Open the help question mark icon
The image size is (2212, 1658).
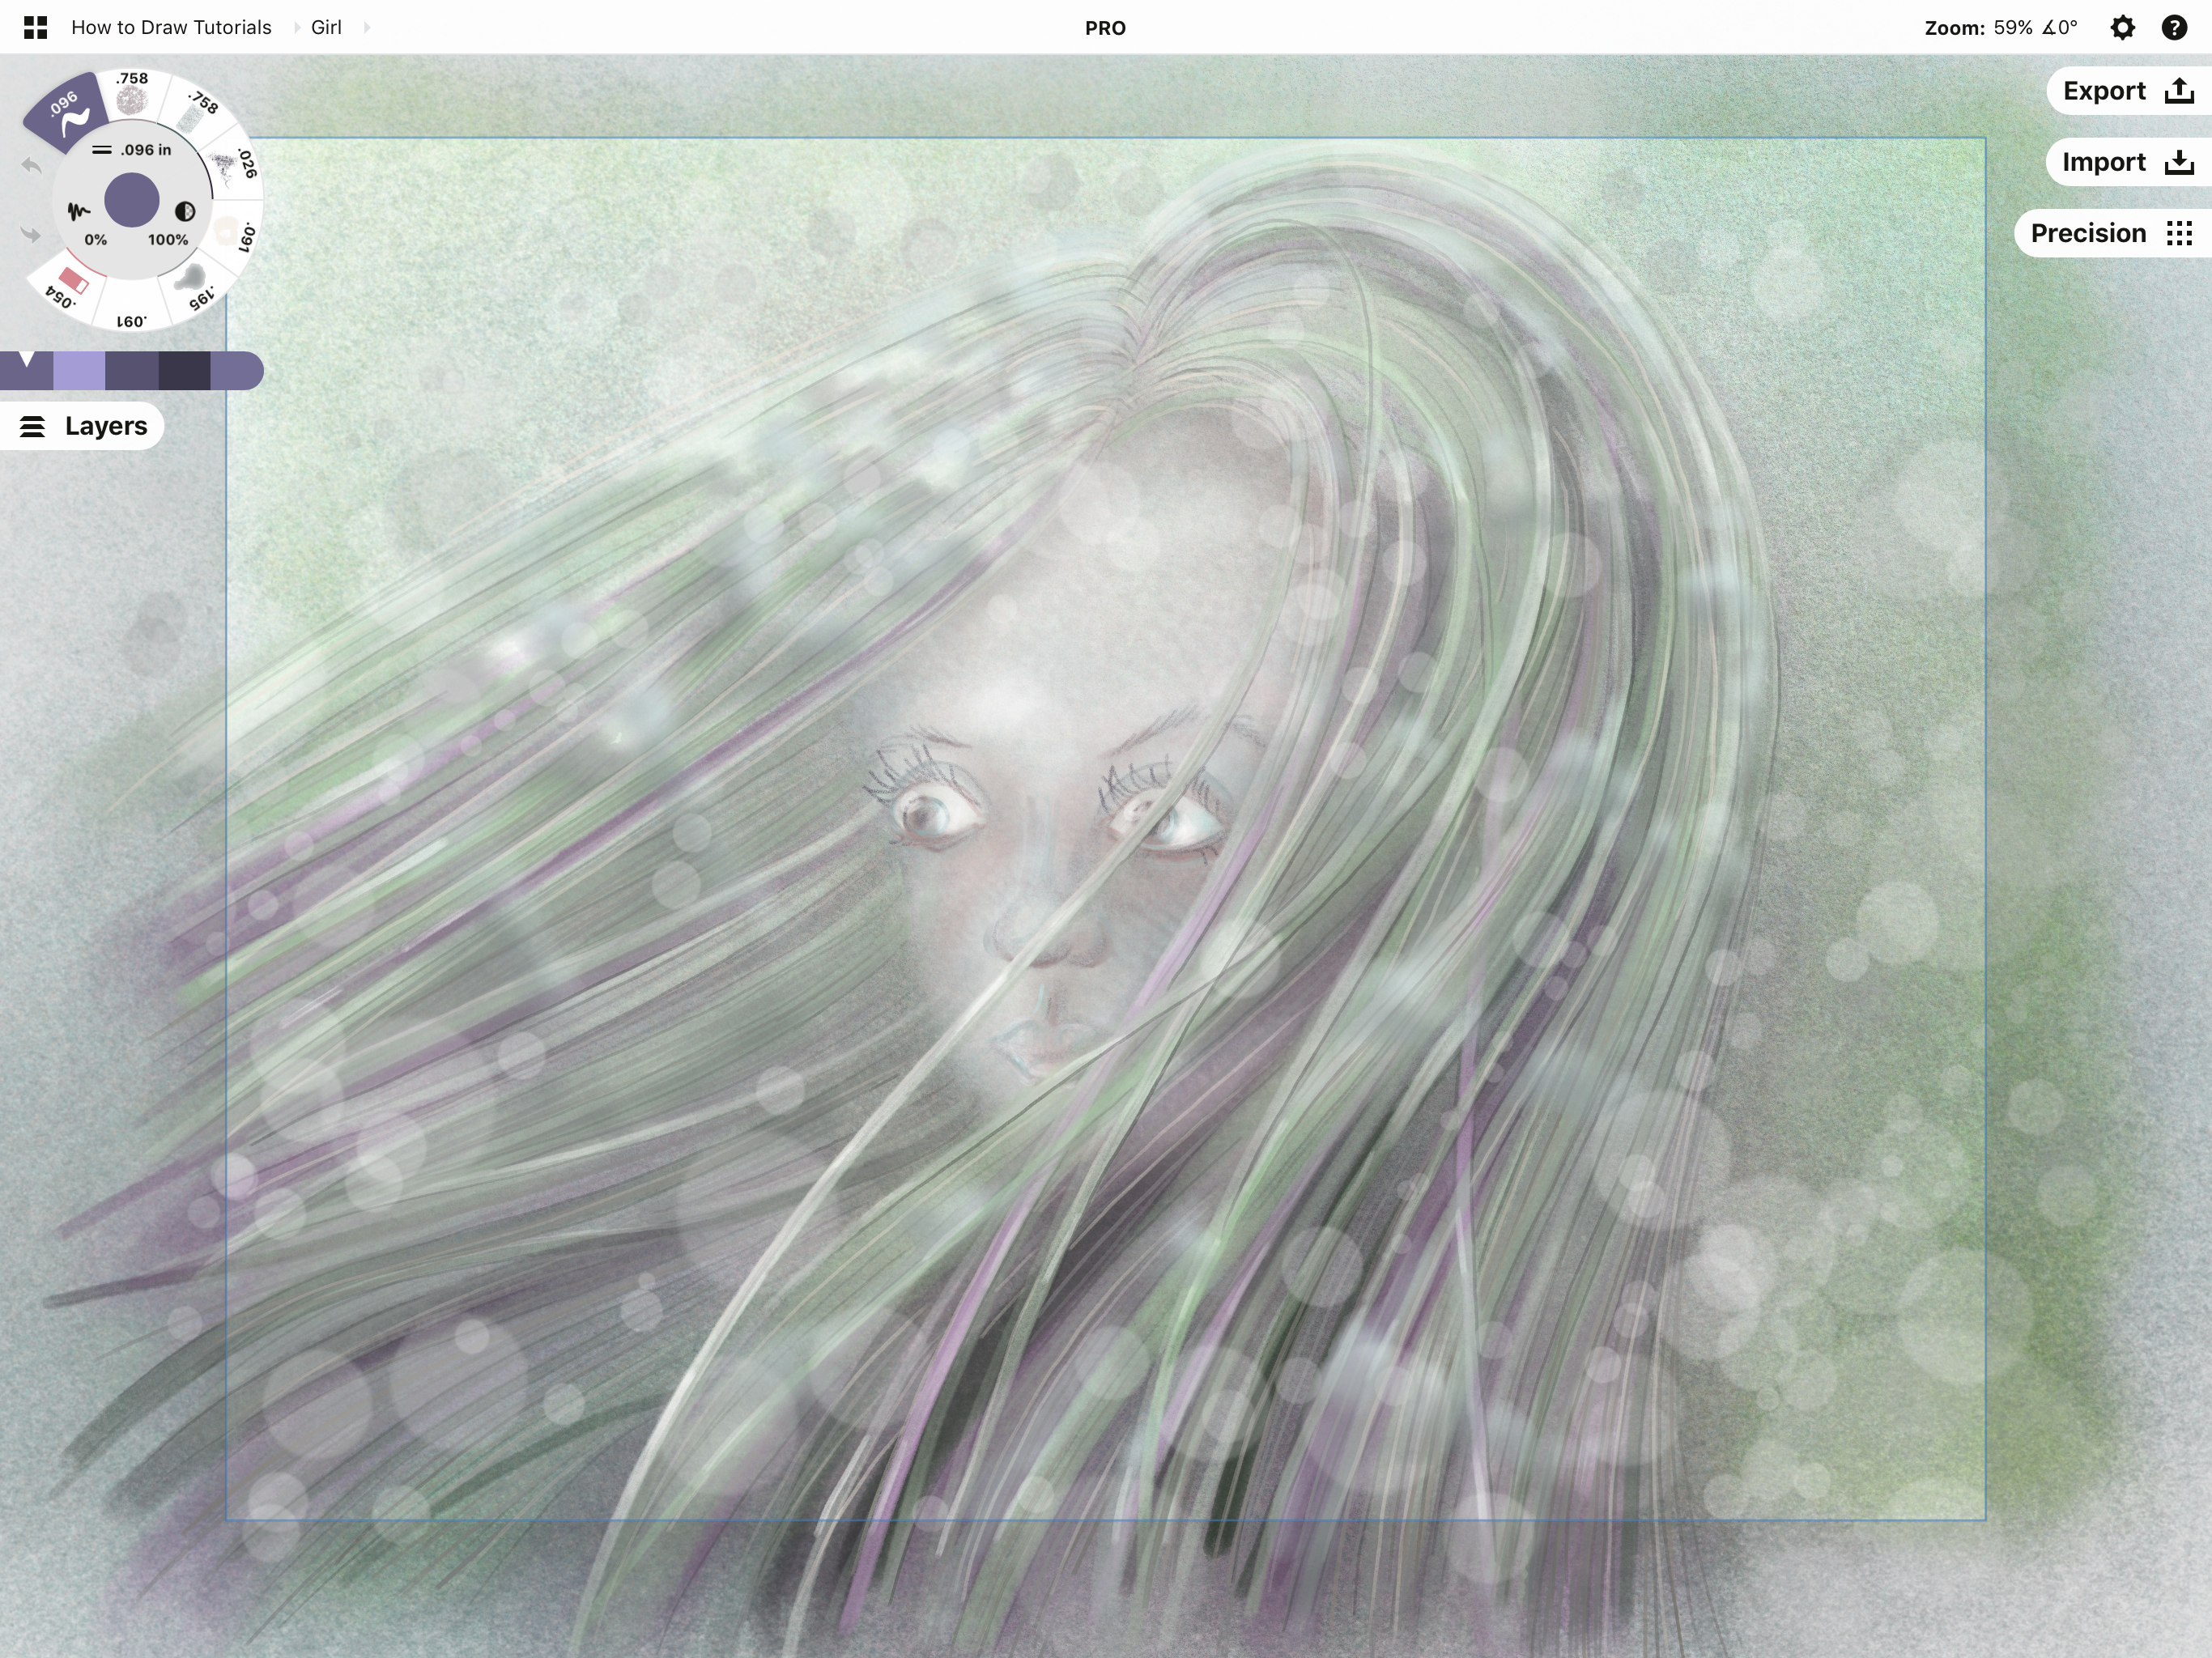pos(2176,27)
